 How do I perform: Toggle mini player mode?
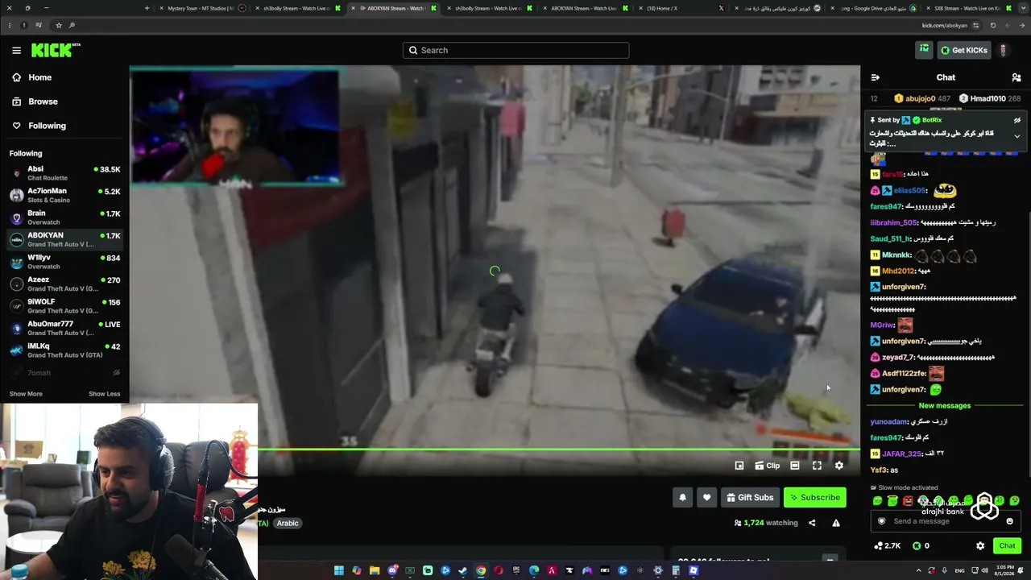pos(739,466)
